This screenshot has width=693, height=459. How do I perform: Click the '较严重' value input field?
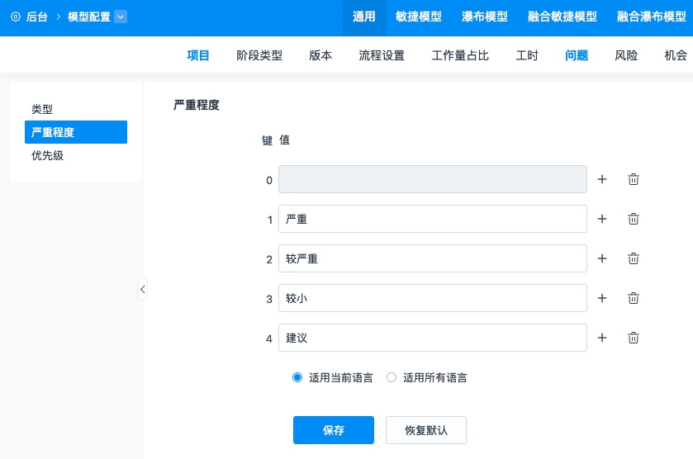click(x=433, y=258)
